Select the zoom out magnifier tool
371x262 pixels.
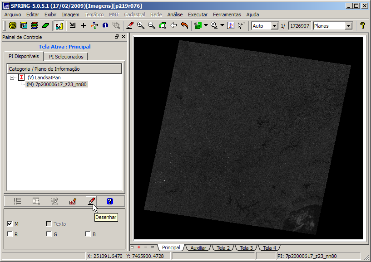152,26
